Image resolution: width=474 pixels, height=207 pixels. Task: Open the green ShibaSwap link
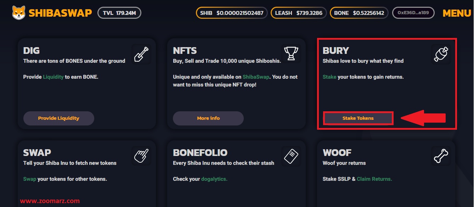tap(256, 77)
